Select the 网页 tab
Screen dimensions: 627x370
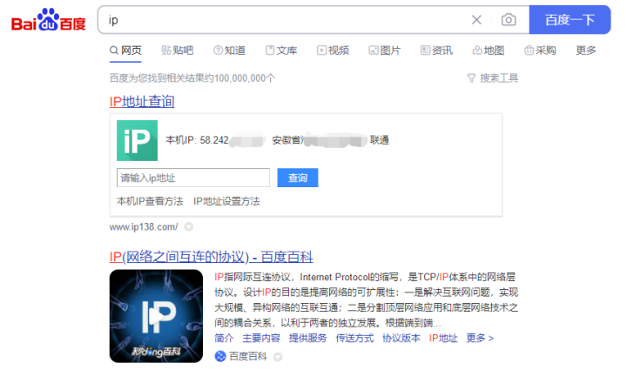(x=125, y=50)
